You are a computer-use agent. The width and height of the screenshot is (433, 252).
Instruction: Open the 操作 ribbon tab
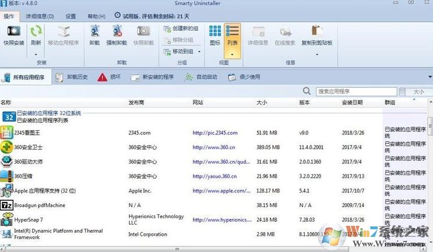click(x=9, y=16)
